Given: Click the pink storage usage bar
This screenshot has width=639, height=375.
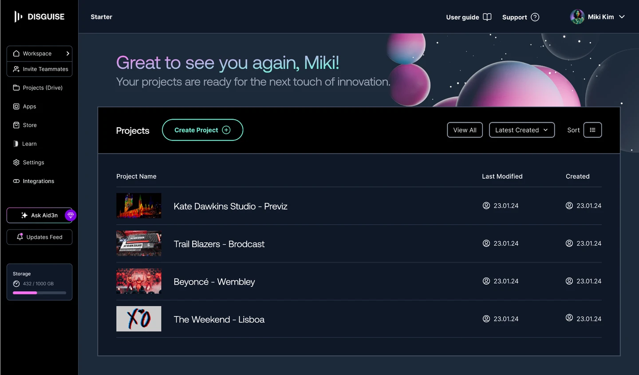Looking at the screenshot, I should click(x=25, y=293).
